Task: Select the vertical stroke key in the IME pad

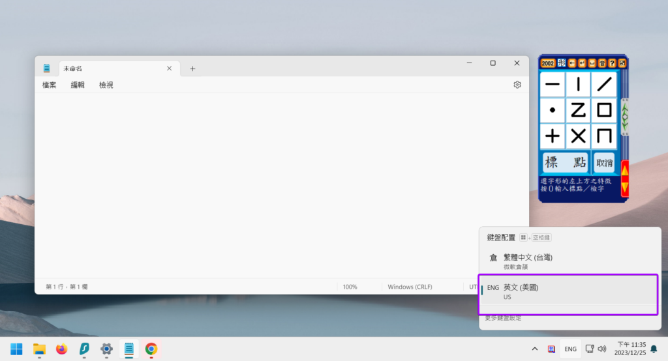Action: click(x=578, y=84)
